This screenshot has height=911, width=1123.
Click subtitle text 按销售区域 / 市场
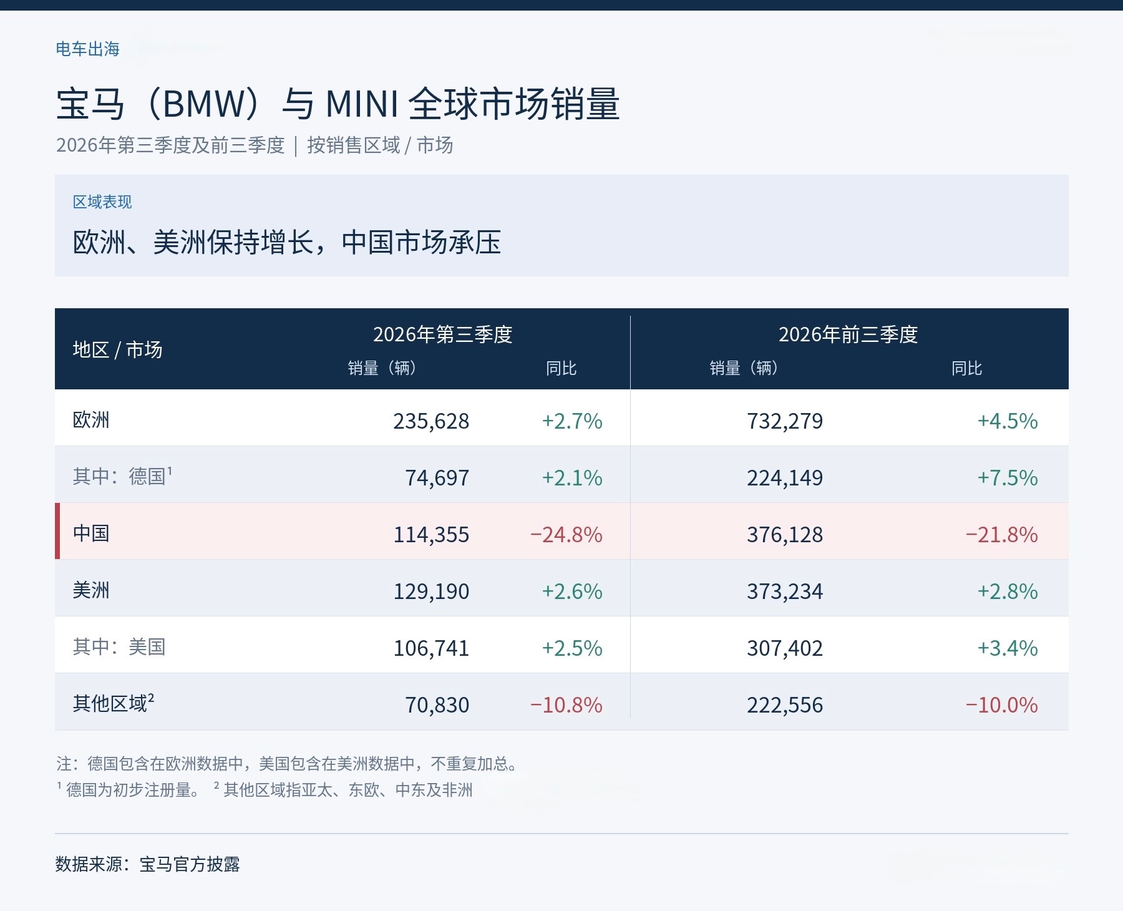(380, 145)
